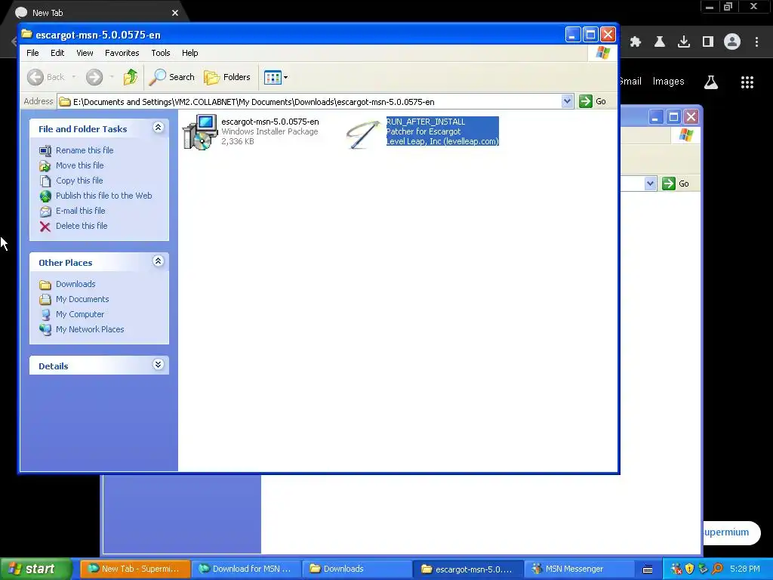Click the taskbar clock showing 5:28 PM
The image size is (773, 580).
[x=745, y=569]
